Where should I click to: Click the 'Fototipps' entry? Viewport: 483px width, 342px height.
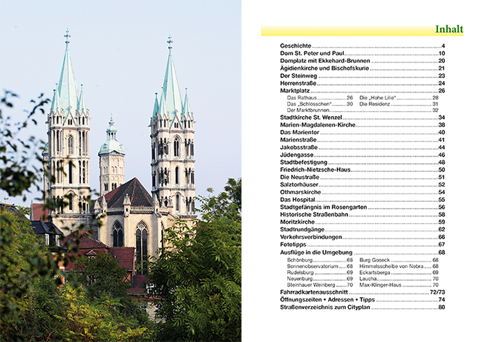pyautogui.click(x=363, y=245)
